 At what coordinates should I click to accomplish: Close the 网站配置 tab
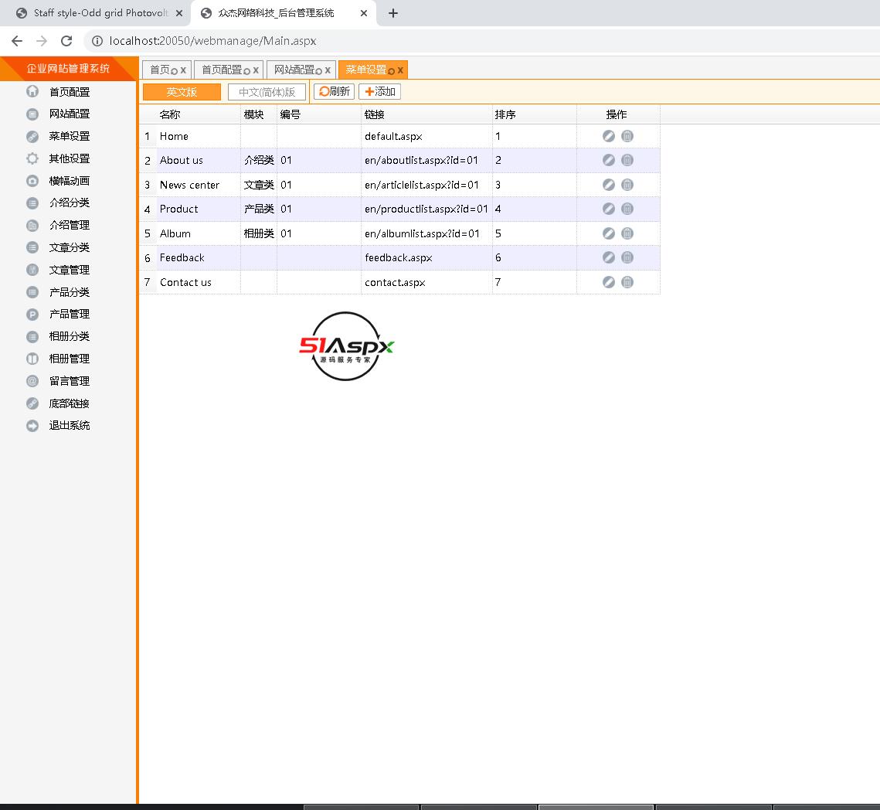(328, 70)
